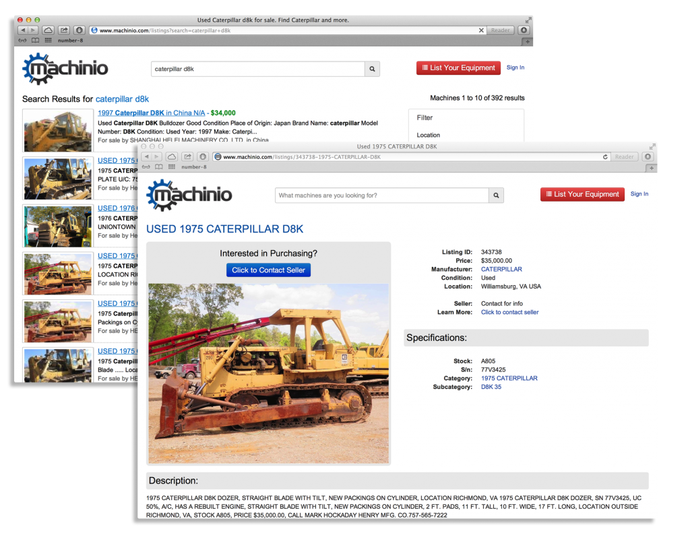Open Downloads in the front Safari window
The width and height of the screenshot is (690, 552).
click(x=648, y=157)
